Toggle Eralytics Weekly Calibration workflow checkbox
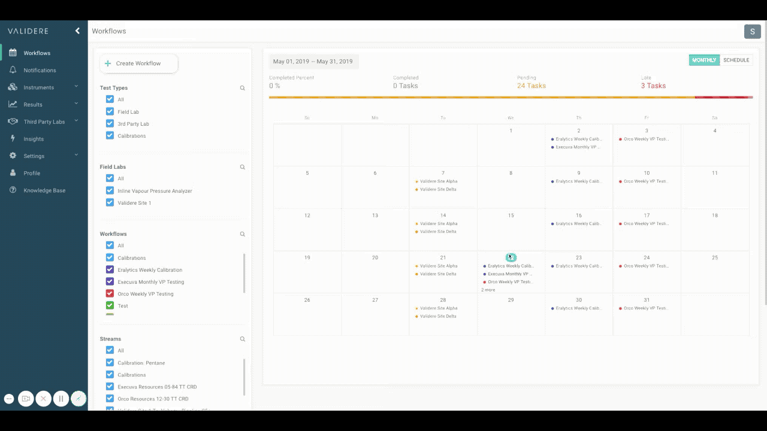The image size is (767, 431). tap(110, 269)
